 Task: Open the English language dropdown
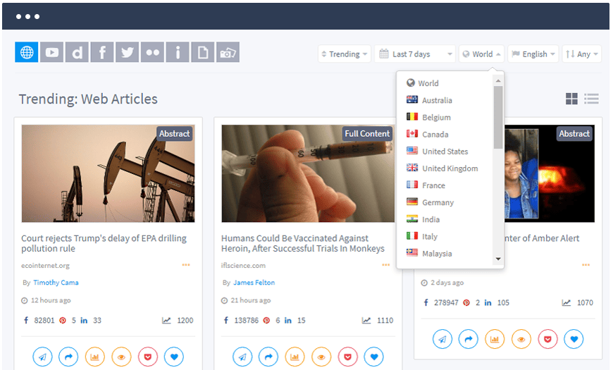[533, 54]
